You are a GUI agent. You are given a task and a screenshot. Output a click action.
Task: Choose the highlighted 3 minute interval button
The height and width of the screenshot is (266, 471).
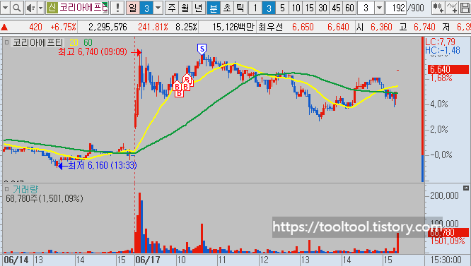tap(269, 8)
